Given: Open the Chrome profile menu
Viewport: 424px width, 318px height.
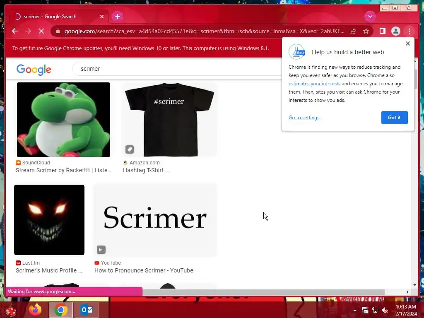Looking at the screenshot, I should coord(395,31).
